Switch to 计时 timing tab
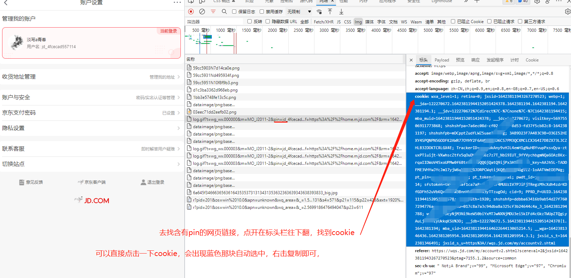The image size is (571, 278). pyautogui.click(x=514, y=60)
